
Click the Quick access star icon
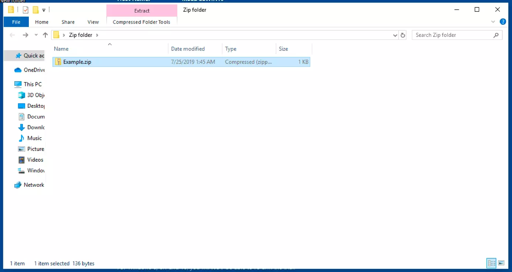[18, 56]
